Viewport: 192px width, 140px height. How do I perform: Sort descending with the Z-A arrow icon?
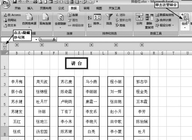(90, 25)
